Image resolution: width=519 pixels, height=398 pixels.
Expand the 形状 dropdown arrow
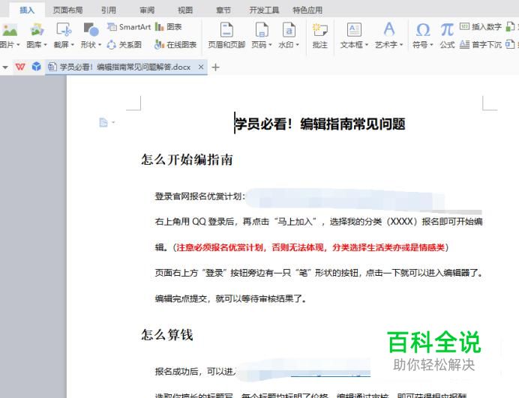[x=100, y=45]
